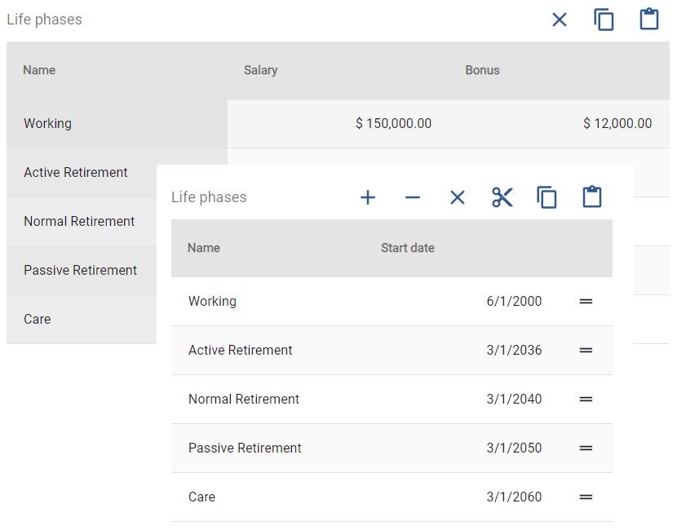Click the Start date column header
Screen dimensions: 677x530
point(408,248)
